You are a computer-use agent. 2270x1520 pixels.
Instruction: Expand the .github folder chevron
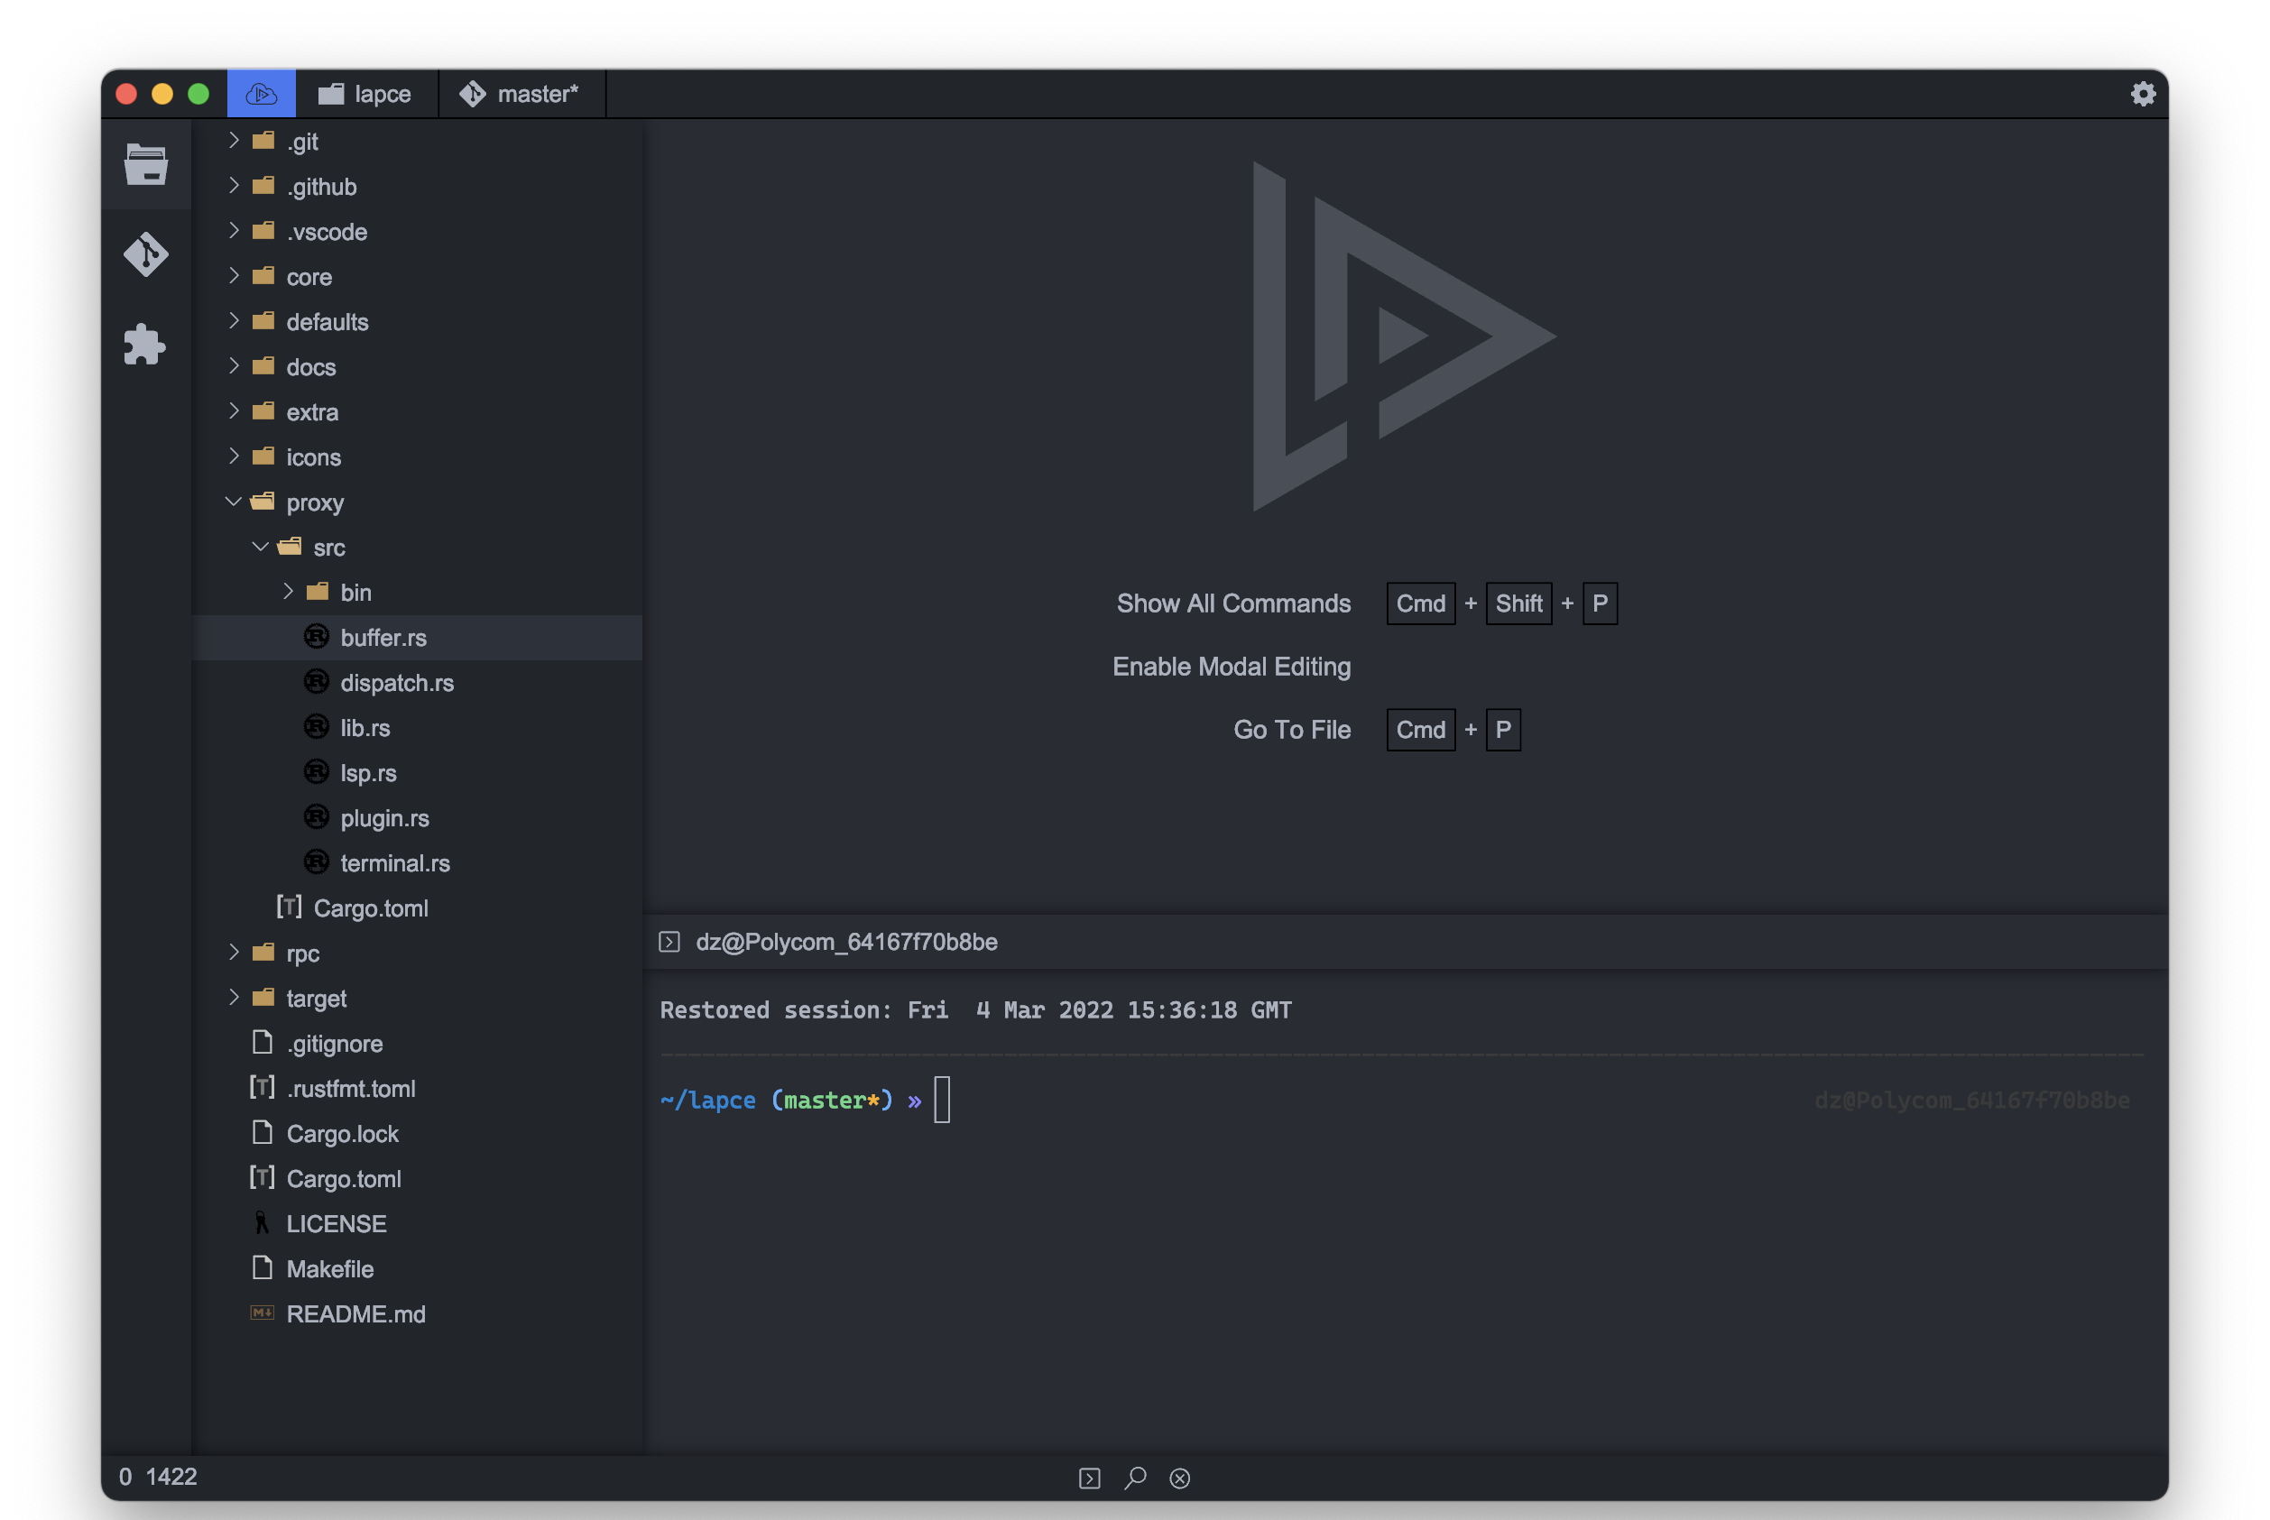pyautogui.click(x=234, y=185)
